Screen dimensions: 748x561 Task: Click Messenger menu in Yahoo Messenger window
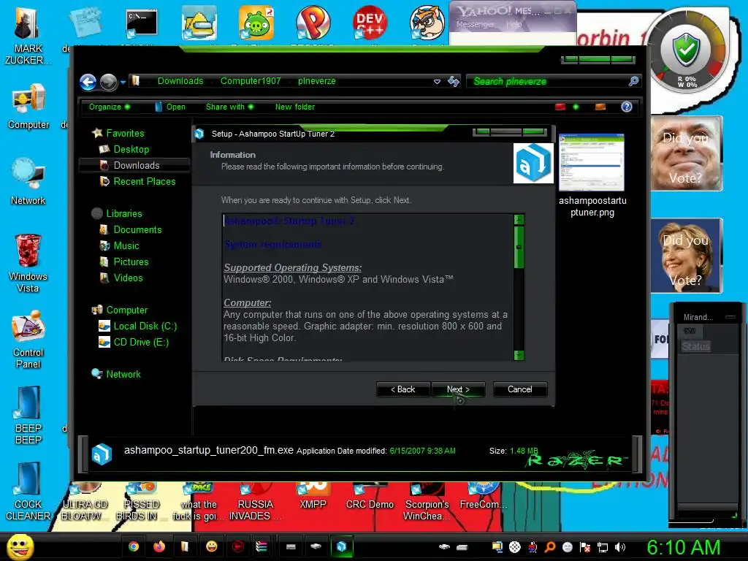click(x=475, y=24)
